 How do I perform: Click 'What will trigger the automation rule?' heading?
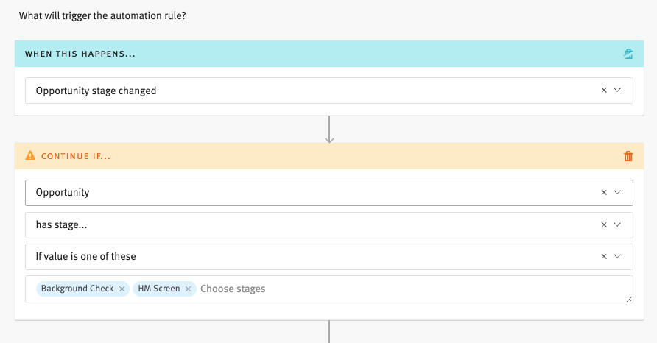coord(102,16)
